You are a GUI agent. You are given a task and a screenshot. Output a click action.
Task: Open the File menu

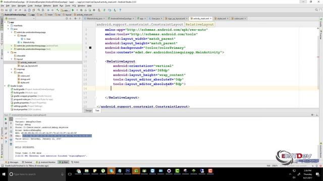[3, 6]
